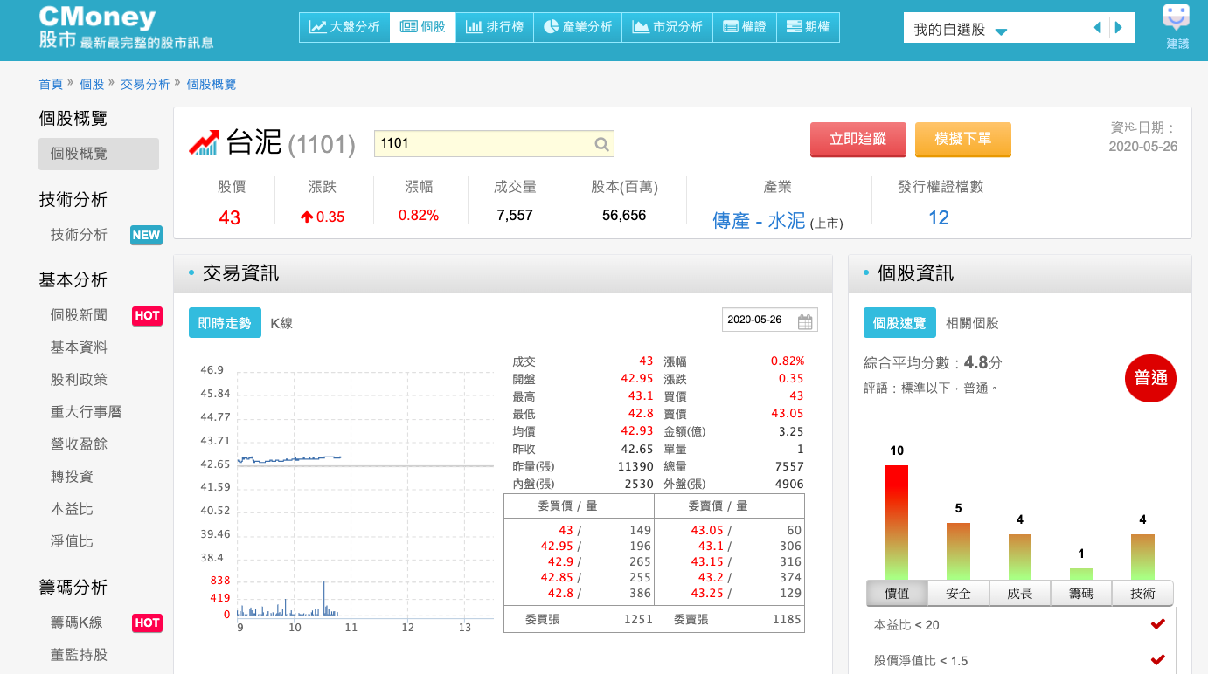Select 即時走勢 tab

[x=225, y=323]
